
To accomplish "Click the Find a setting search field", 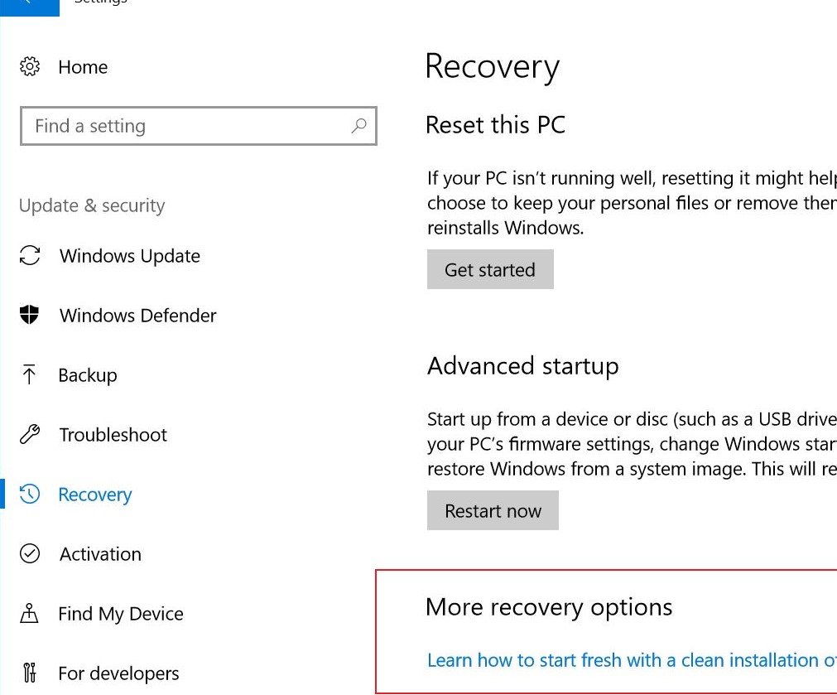I will point(166,126).
